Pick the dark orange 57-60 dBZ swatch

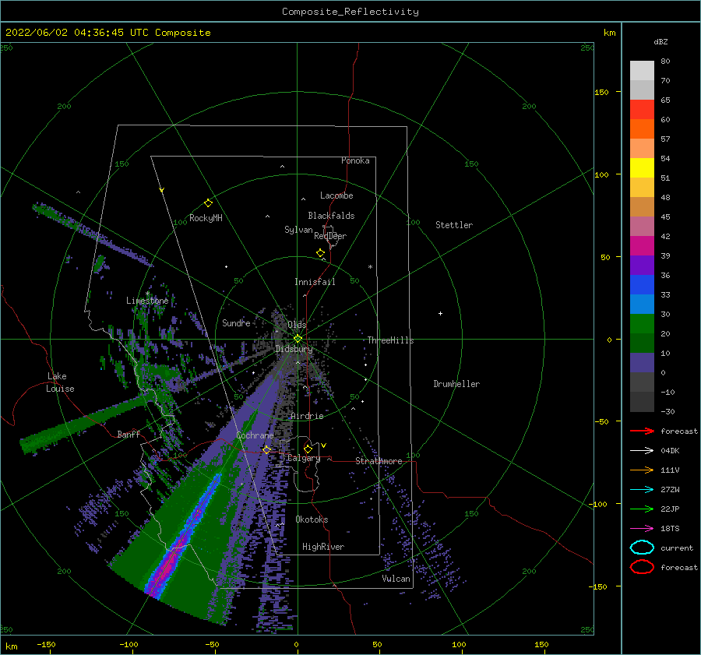click(x=642, y=129)
